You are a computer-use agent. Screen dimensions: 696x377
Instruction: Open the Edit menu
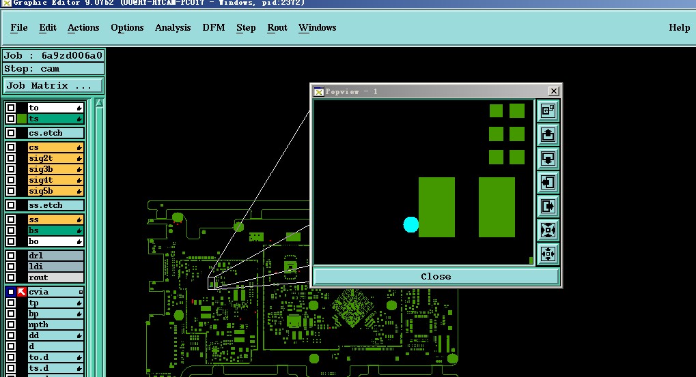pos(48,27)
